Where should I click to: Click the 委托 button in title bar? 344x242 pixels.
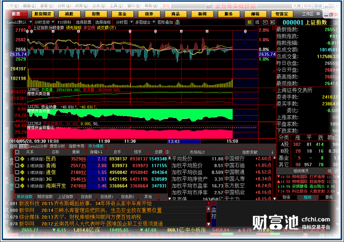coord(166,6)
